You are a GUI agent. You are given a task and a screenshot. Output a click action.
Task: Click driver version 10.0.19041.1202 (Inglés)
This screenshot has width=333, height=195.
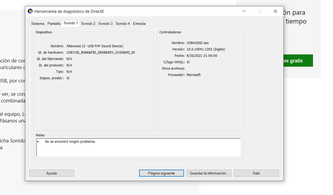coord(206,49)
